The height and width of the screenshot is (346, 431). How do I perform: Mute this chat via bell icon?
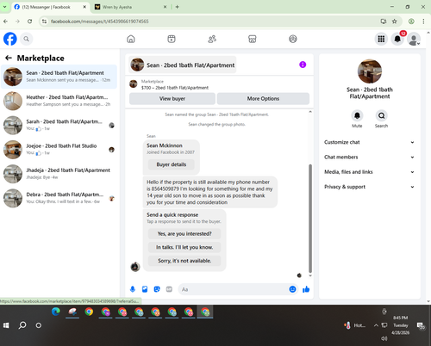click(x=357, y=115)
